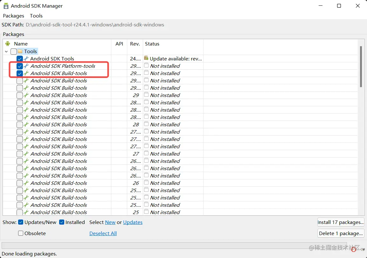The height and width of the screenshot is (258, 367).
Task: Click the Update available status icon
Action: click(146, 58)
